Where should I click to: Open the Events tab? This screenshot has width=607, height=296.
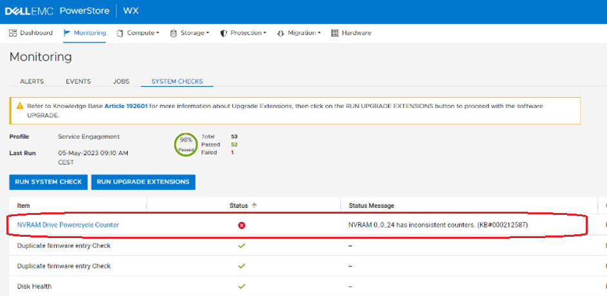[x=78, y=82]
